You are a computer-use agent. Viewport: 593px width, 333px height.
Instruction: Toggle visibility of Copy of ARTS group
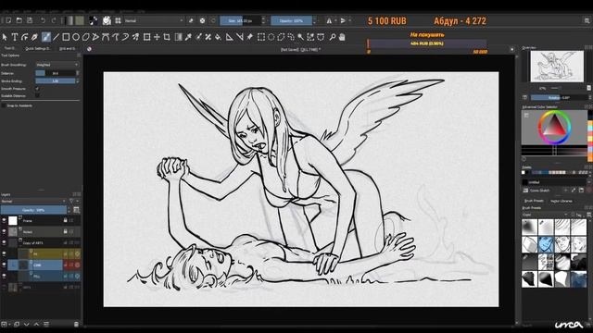click(x=4, y=242)
